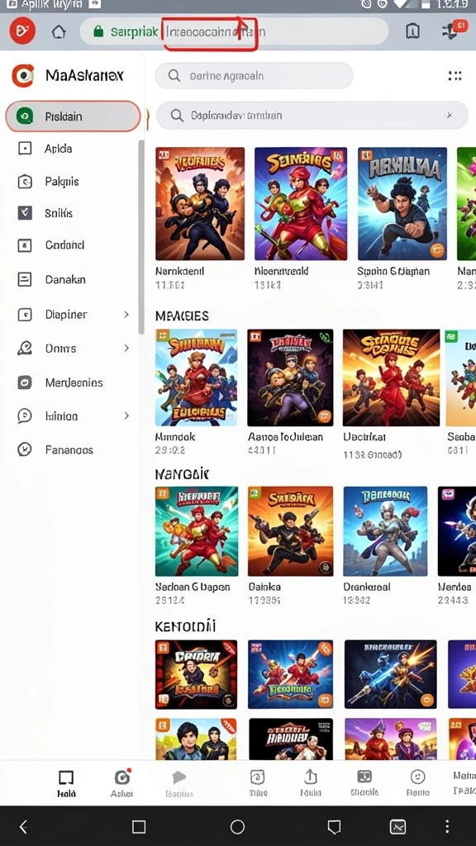Switch to the Achei bottom tab
The width and height of the screenshot is (476, 846).
point(122,783)
